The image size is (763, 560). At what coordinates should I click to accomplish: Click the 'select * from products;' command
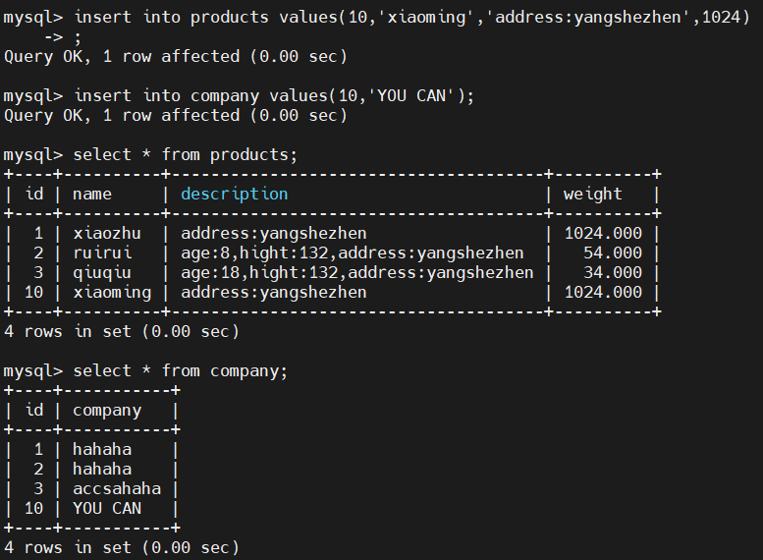point(185,155)
